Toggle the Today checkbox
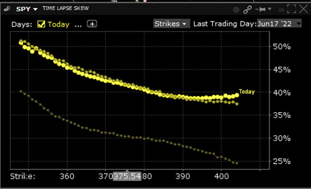The image size is (311, 189). [41, 24]
